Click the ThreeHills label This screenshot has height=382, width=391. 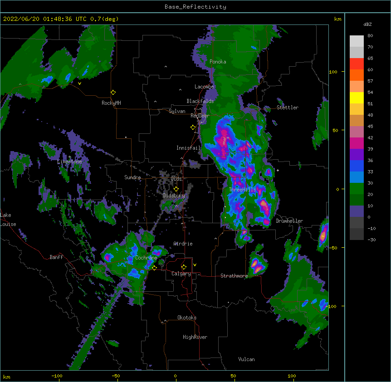[242, 190]
